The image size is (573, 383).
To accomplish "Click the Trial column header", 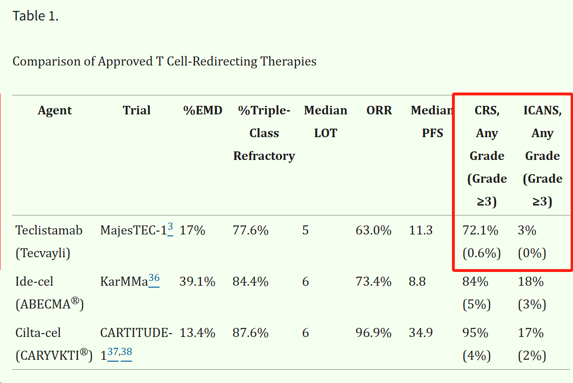I will tap(137, 111).
